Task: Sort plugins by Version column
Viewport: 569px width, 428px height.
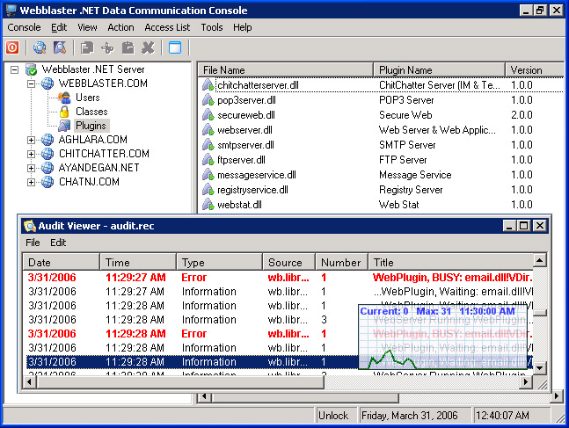Action: tap(535, 70)
